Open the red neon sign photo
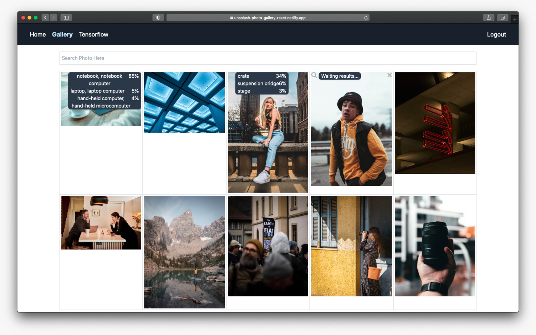This screenshot has width=536, height=335. [435, 123]
